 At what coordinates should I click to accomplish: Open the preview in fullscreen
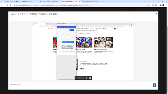[x=90, y=78]
